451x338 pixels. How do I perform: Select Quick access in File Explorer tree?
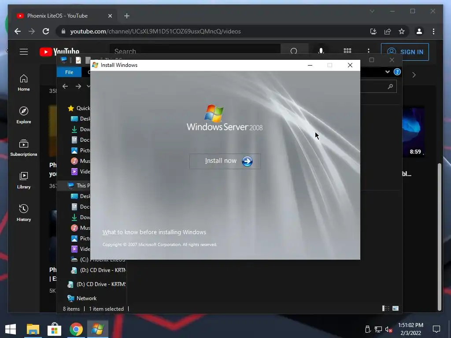[x=79, y=108]
